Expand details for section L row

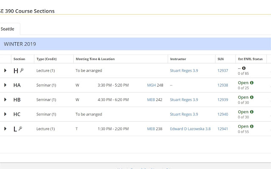(6, 128)
